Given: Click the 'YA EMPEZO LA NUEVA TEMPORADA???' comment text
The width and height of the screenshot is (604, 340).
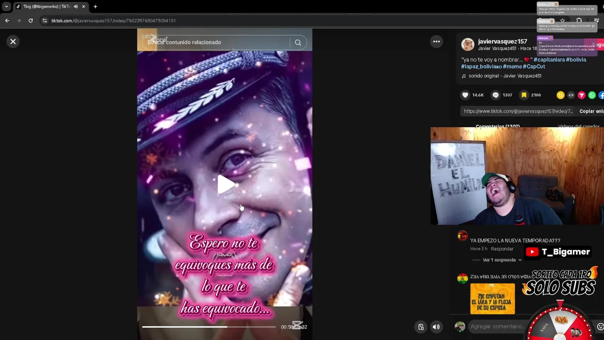Looking at the screenshot, I should click(x=515, y=241).
